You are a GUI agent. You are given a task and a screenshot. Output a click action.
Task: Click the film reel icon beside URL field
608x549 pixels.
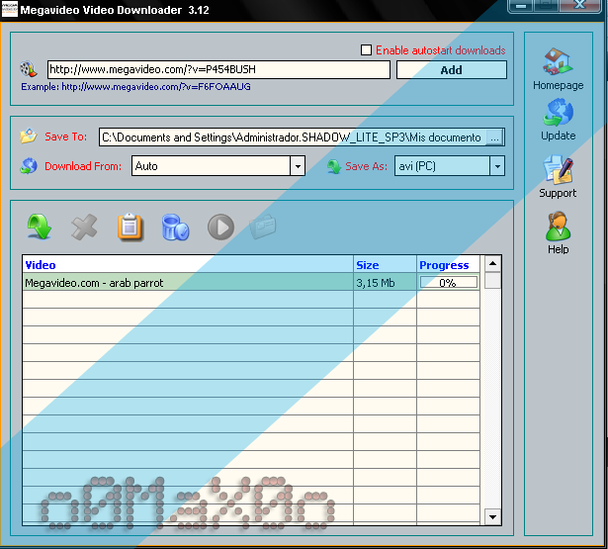29,69
